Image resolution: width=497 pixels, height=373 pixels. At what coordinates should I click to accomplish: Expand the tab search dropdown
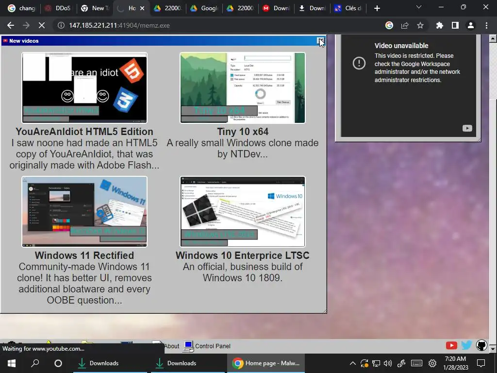click(419, 7)
